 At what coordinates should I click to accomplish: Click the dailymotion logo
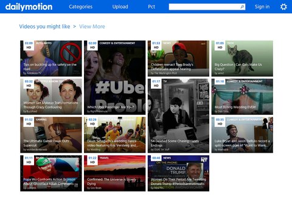pyautogui.click(x=29, y=7)
